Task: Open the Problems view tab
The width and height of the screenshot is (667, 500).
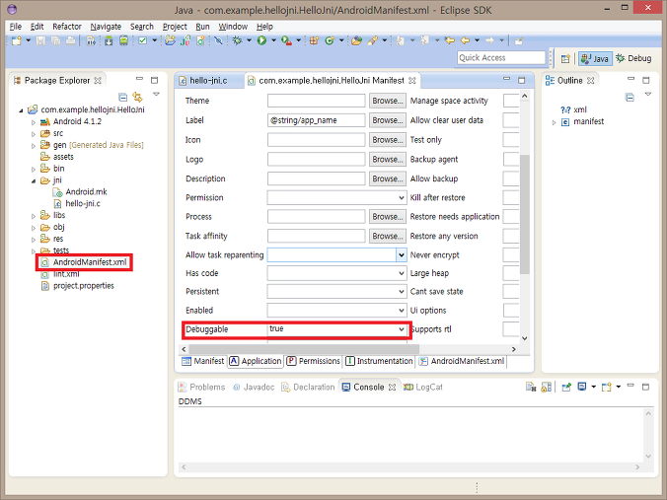Action: pos(201,387)
